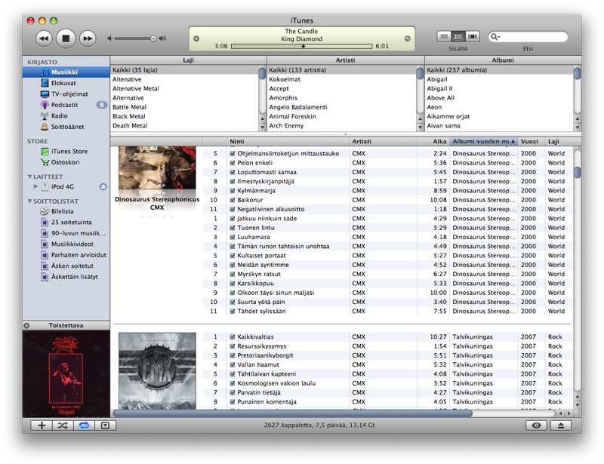Eject iPod 4G via sidebar eject icon

[x=103, y=187]
